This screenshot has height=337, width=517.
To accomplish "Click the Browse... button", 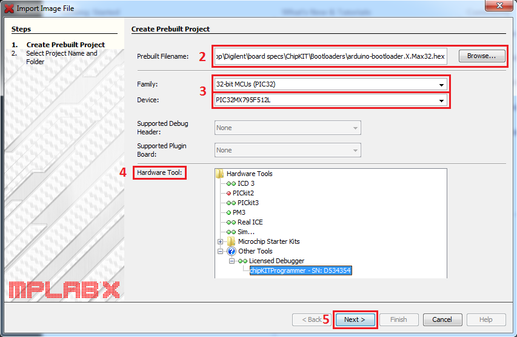I will pos(481,56).
